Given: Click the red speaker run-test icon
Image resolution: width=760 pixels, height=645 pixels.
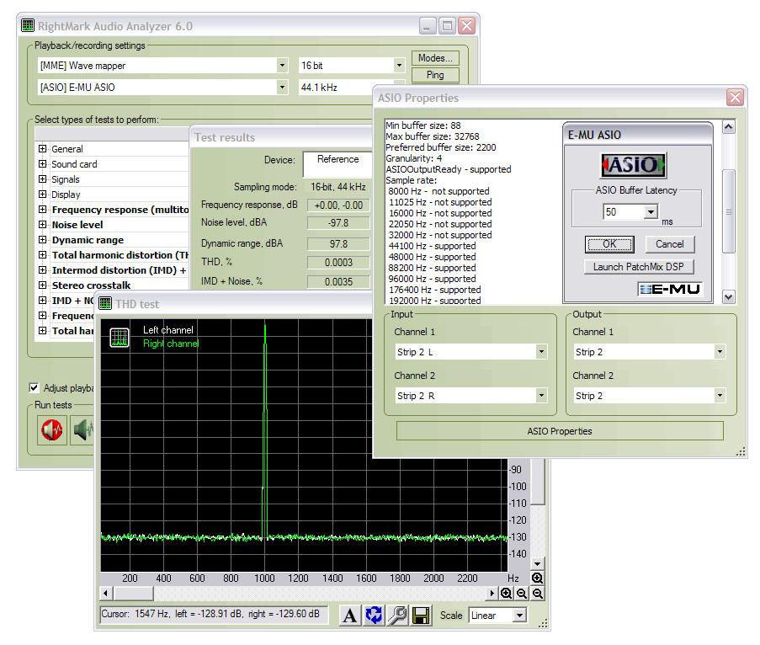Looking at the screenshot, I should (x=52, y=430).
